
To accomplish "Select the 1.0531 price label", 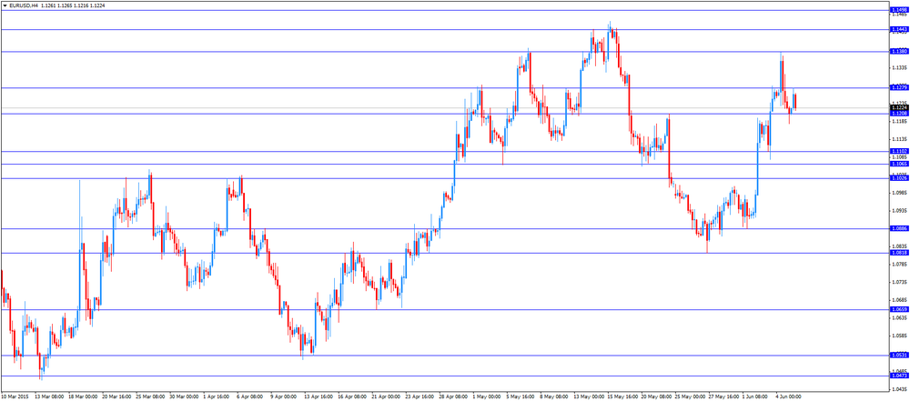I will click(x=898, y=356).
